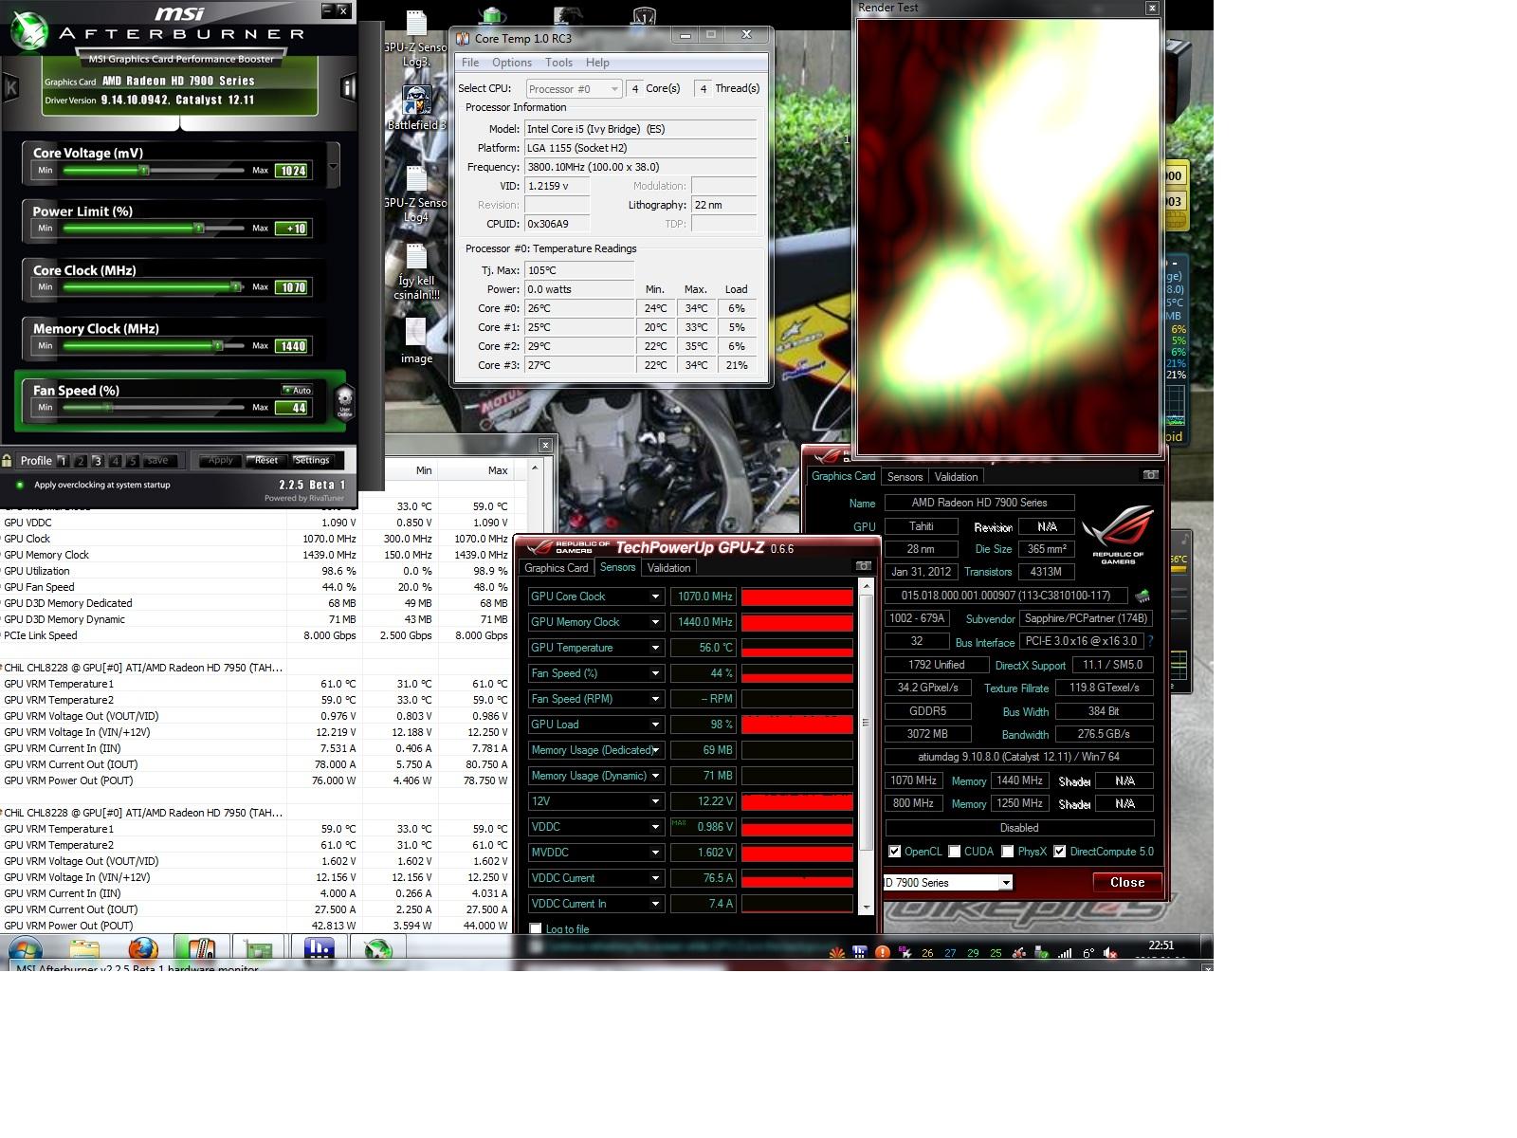The height and width of the screenshot is (1138, 1517).
Task: Click the Memory Clock (MHz) slider handle
Action: (x=217, y=345)
